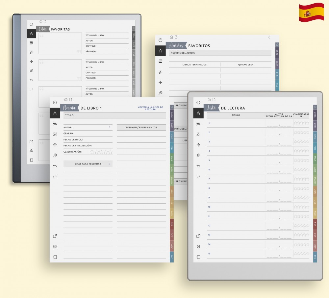Screen dimensions: 329x298
Task: Select the move arrows icon on Reseña de Libro toolbar
Action: click(55, 145)
